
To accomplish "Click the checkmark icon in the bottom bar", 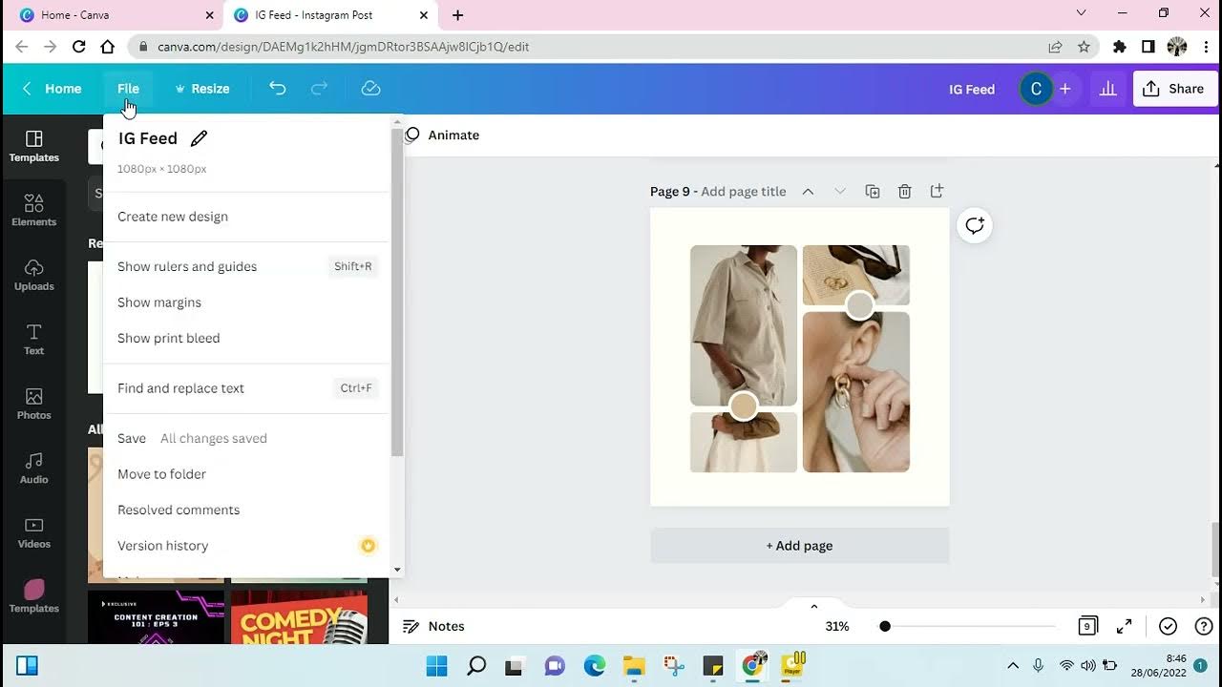I will (1168, 626).
